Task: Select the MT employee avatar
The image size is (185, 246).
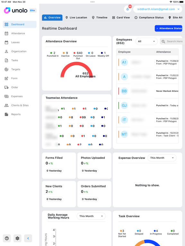Action: (124, 134)
